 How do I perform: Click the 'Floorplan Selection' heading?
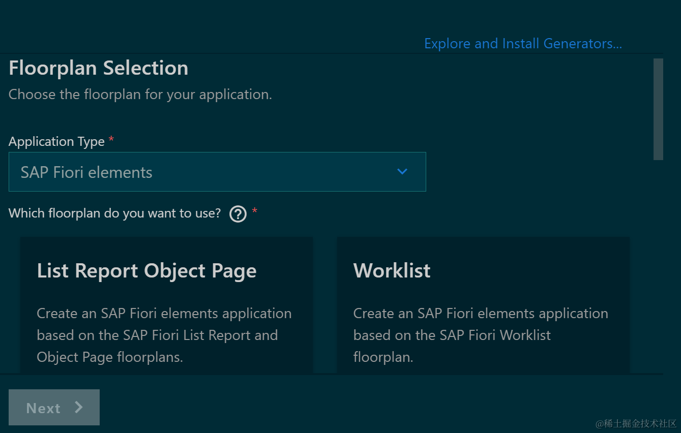(99, 68)
